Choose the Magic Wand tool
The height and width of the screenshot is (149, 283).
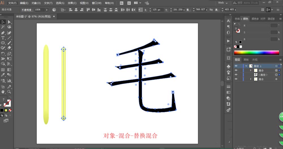click(3, 27)
